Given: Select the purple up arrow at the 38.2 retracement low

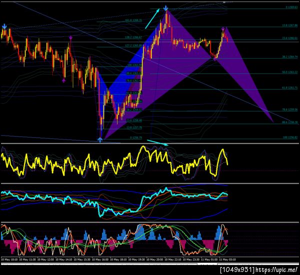Looking at the screenshot, I should tap(215, 59).
